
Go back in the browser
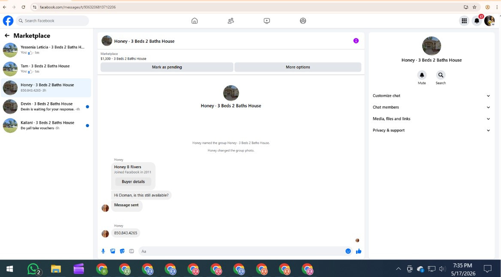4,7
